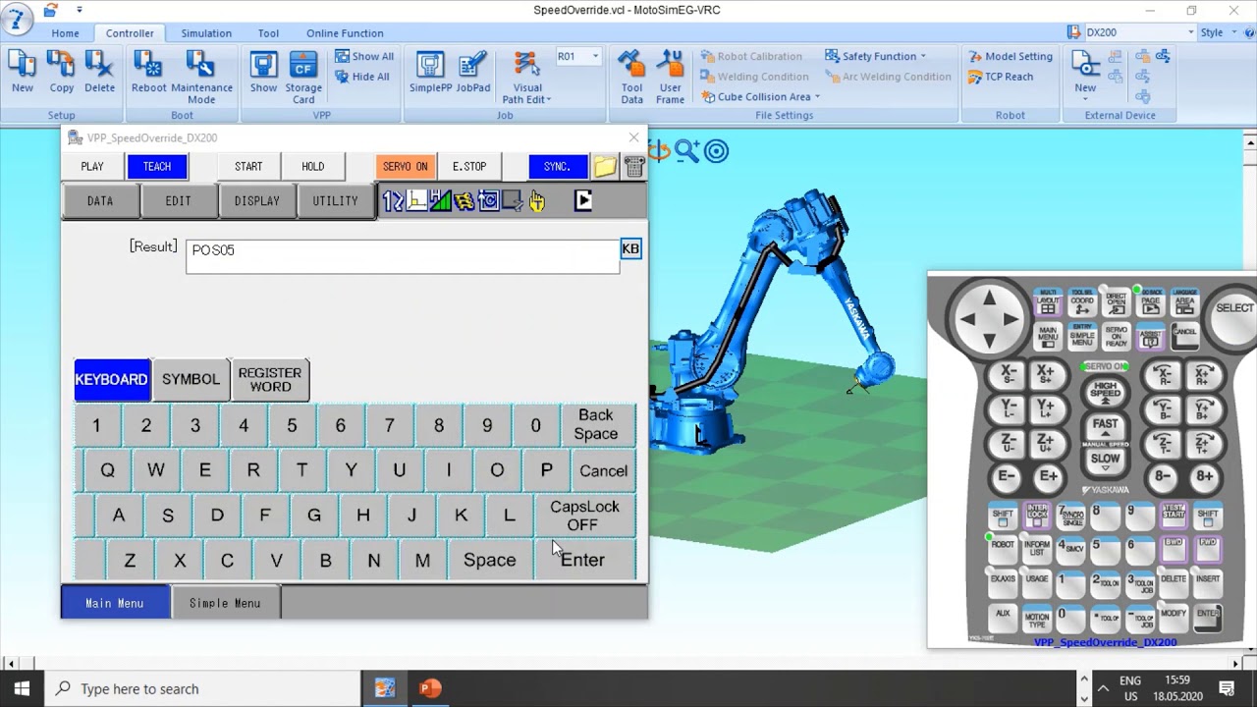
Task: Open Online Function ribbon tab
Action: [x=345, y=33]
